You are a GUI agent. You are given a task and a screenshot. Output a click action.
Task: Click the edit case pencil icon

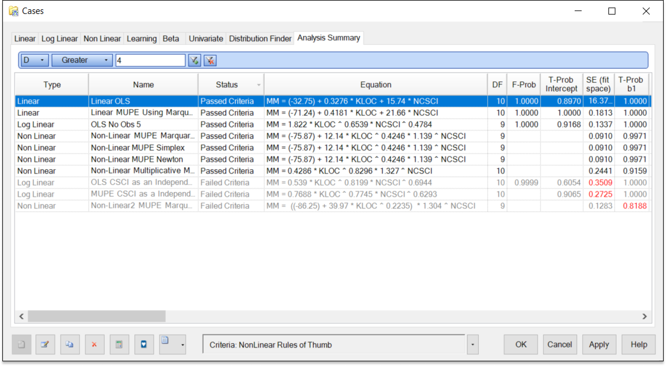click(45, 344)
